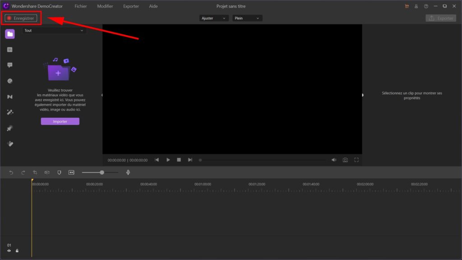462x260 pixels.
Task: Expand the Tout media filter dropdown
Action: 54,30
